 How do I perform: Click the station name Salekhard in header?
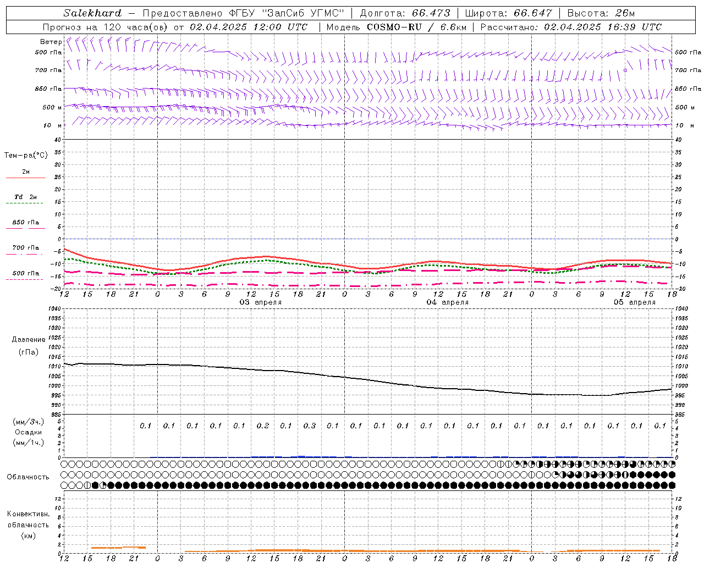[x=92, y=13]
